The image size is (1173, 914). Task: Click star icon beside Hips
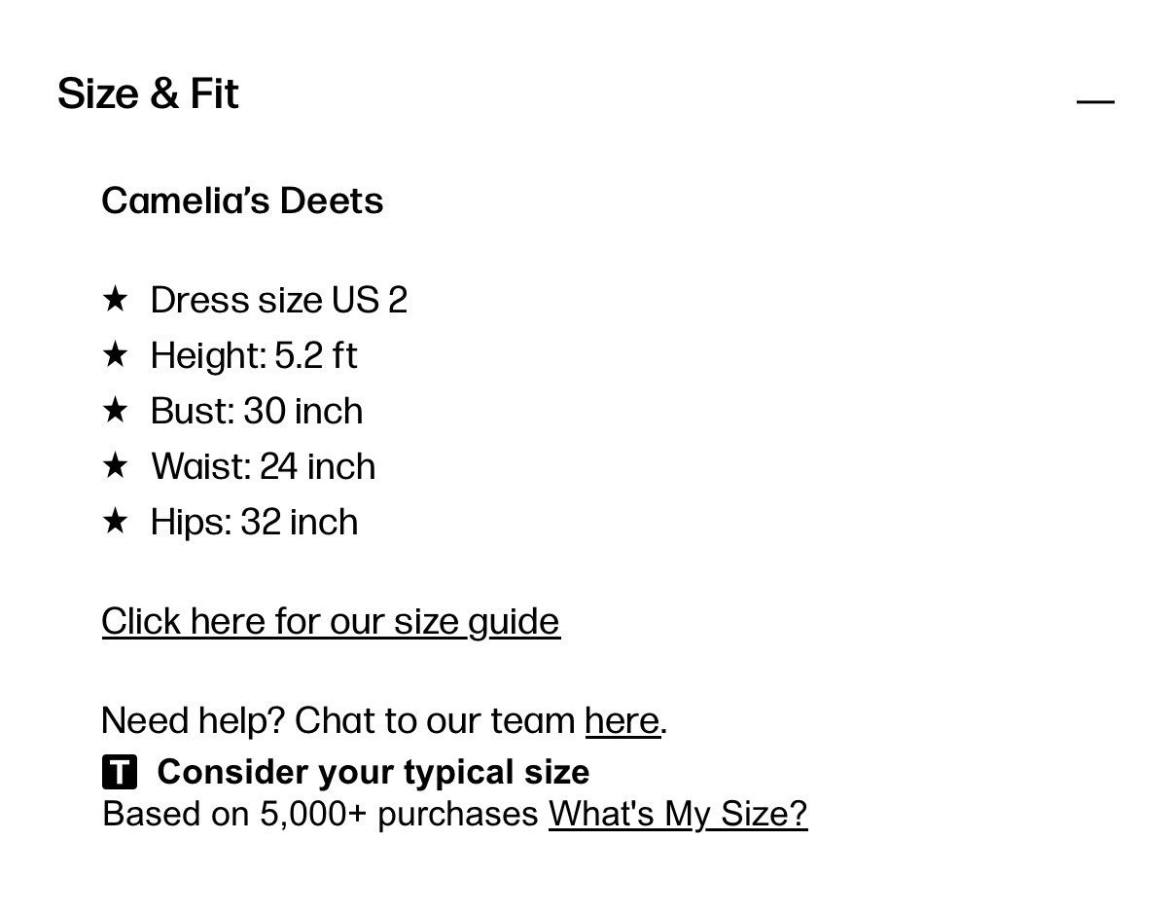[115, 521]
